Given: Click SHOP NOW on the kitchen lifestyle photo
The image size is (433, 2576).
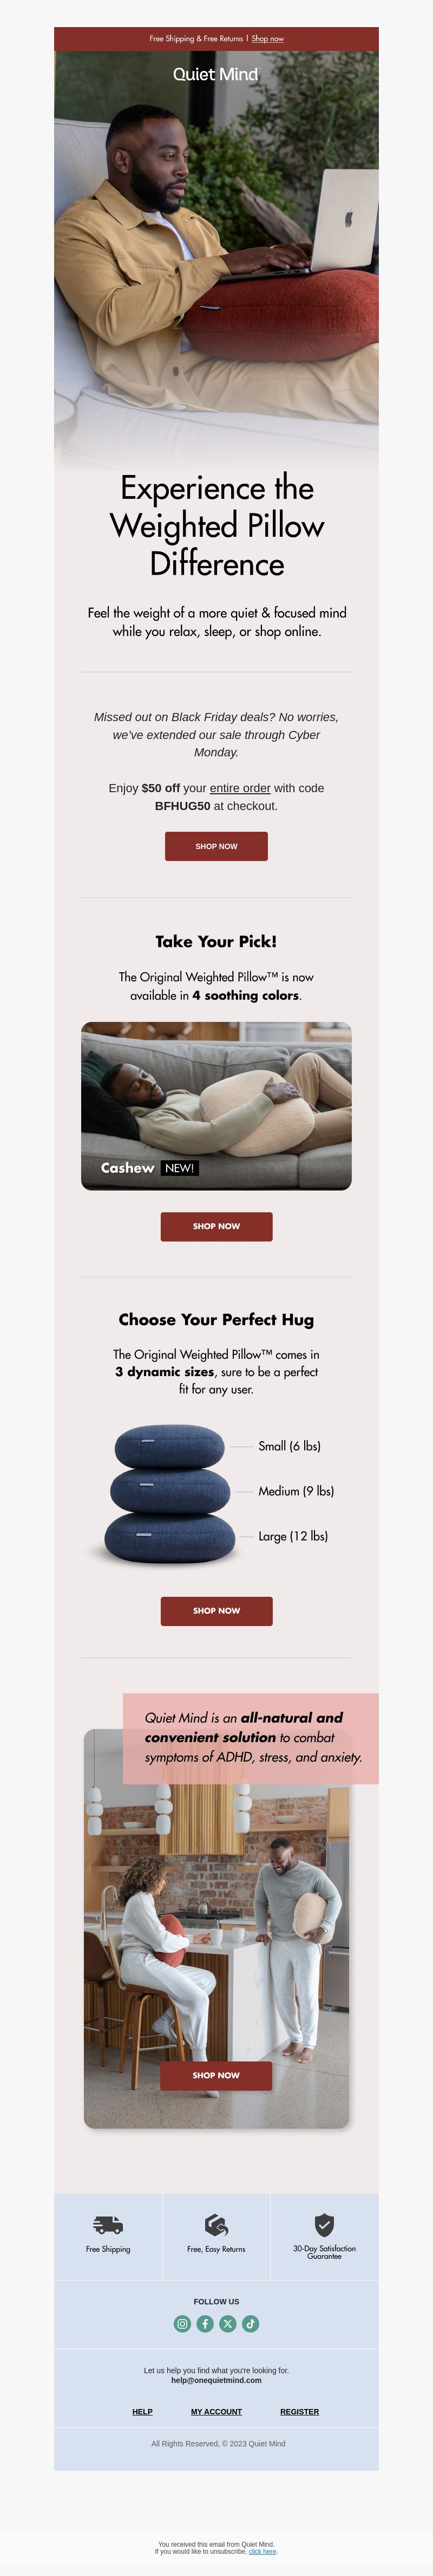Looking at the screenshot, I should click(216, 2075).
